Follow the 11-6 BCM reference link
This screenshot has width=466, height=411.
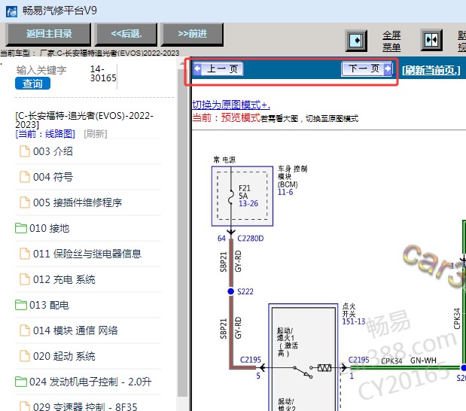[285, 192]
